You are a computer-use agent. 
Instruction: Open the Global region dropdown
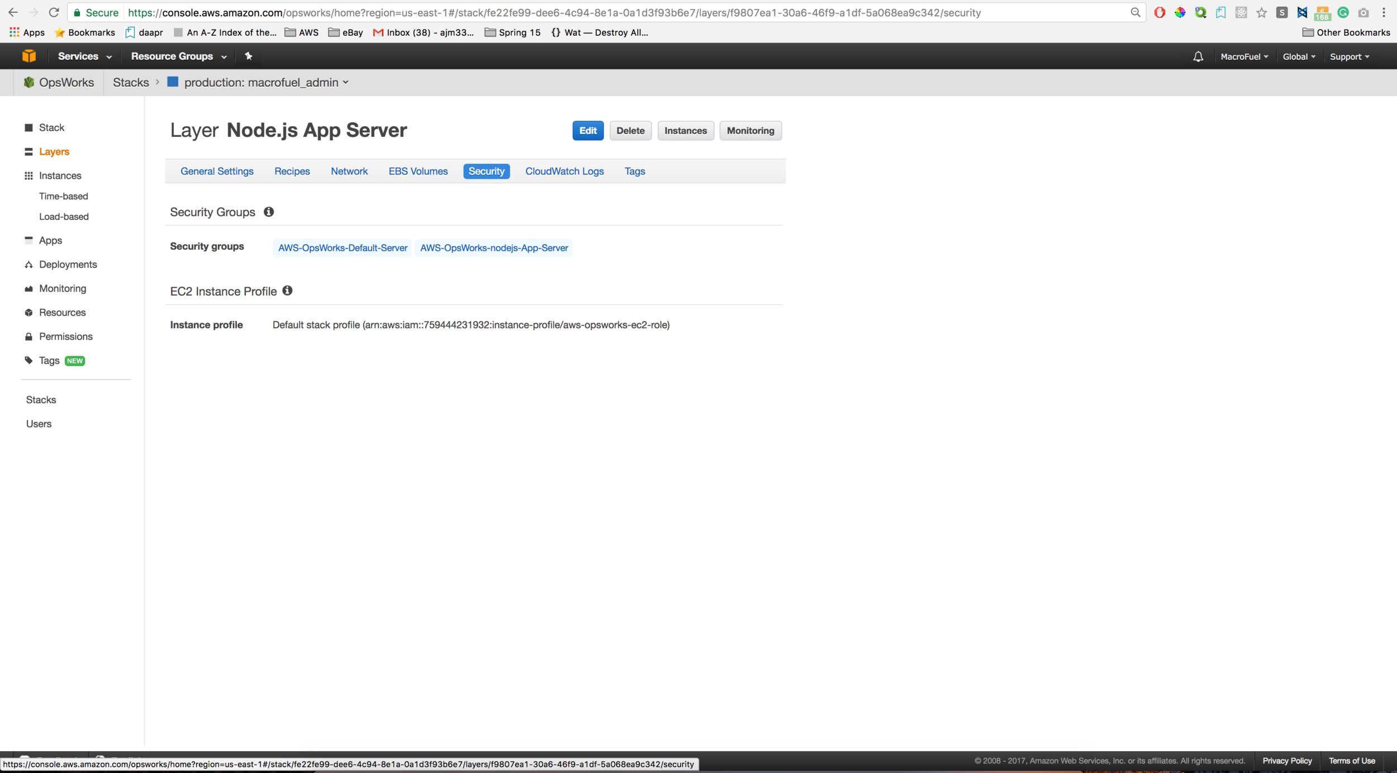pyautogui.click(x=1299, y=56)
